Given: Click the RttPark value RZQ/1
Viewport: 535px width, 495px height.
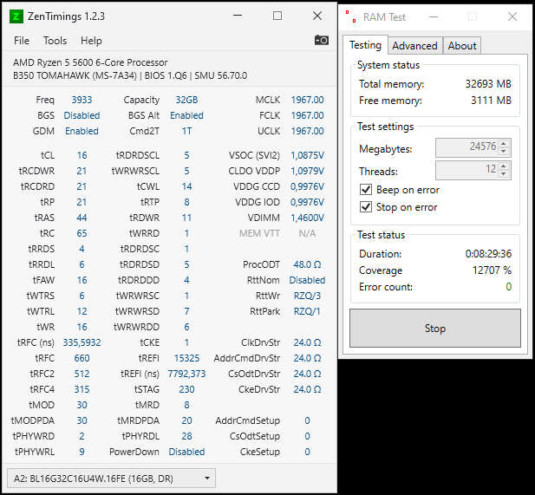Looking at the screenshot, I should (307, 311).
